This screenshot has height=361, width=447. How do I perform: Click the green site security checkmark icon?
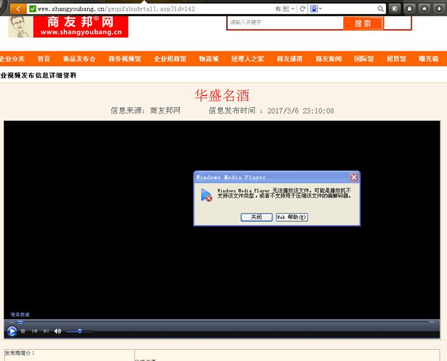coord(33,9)
